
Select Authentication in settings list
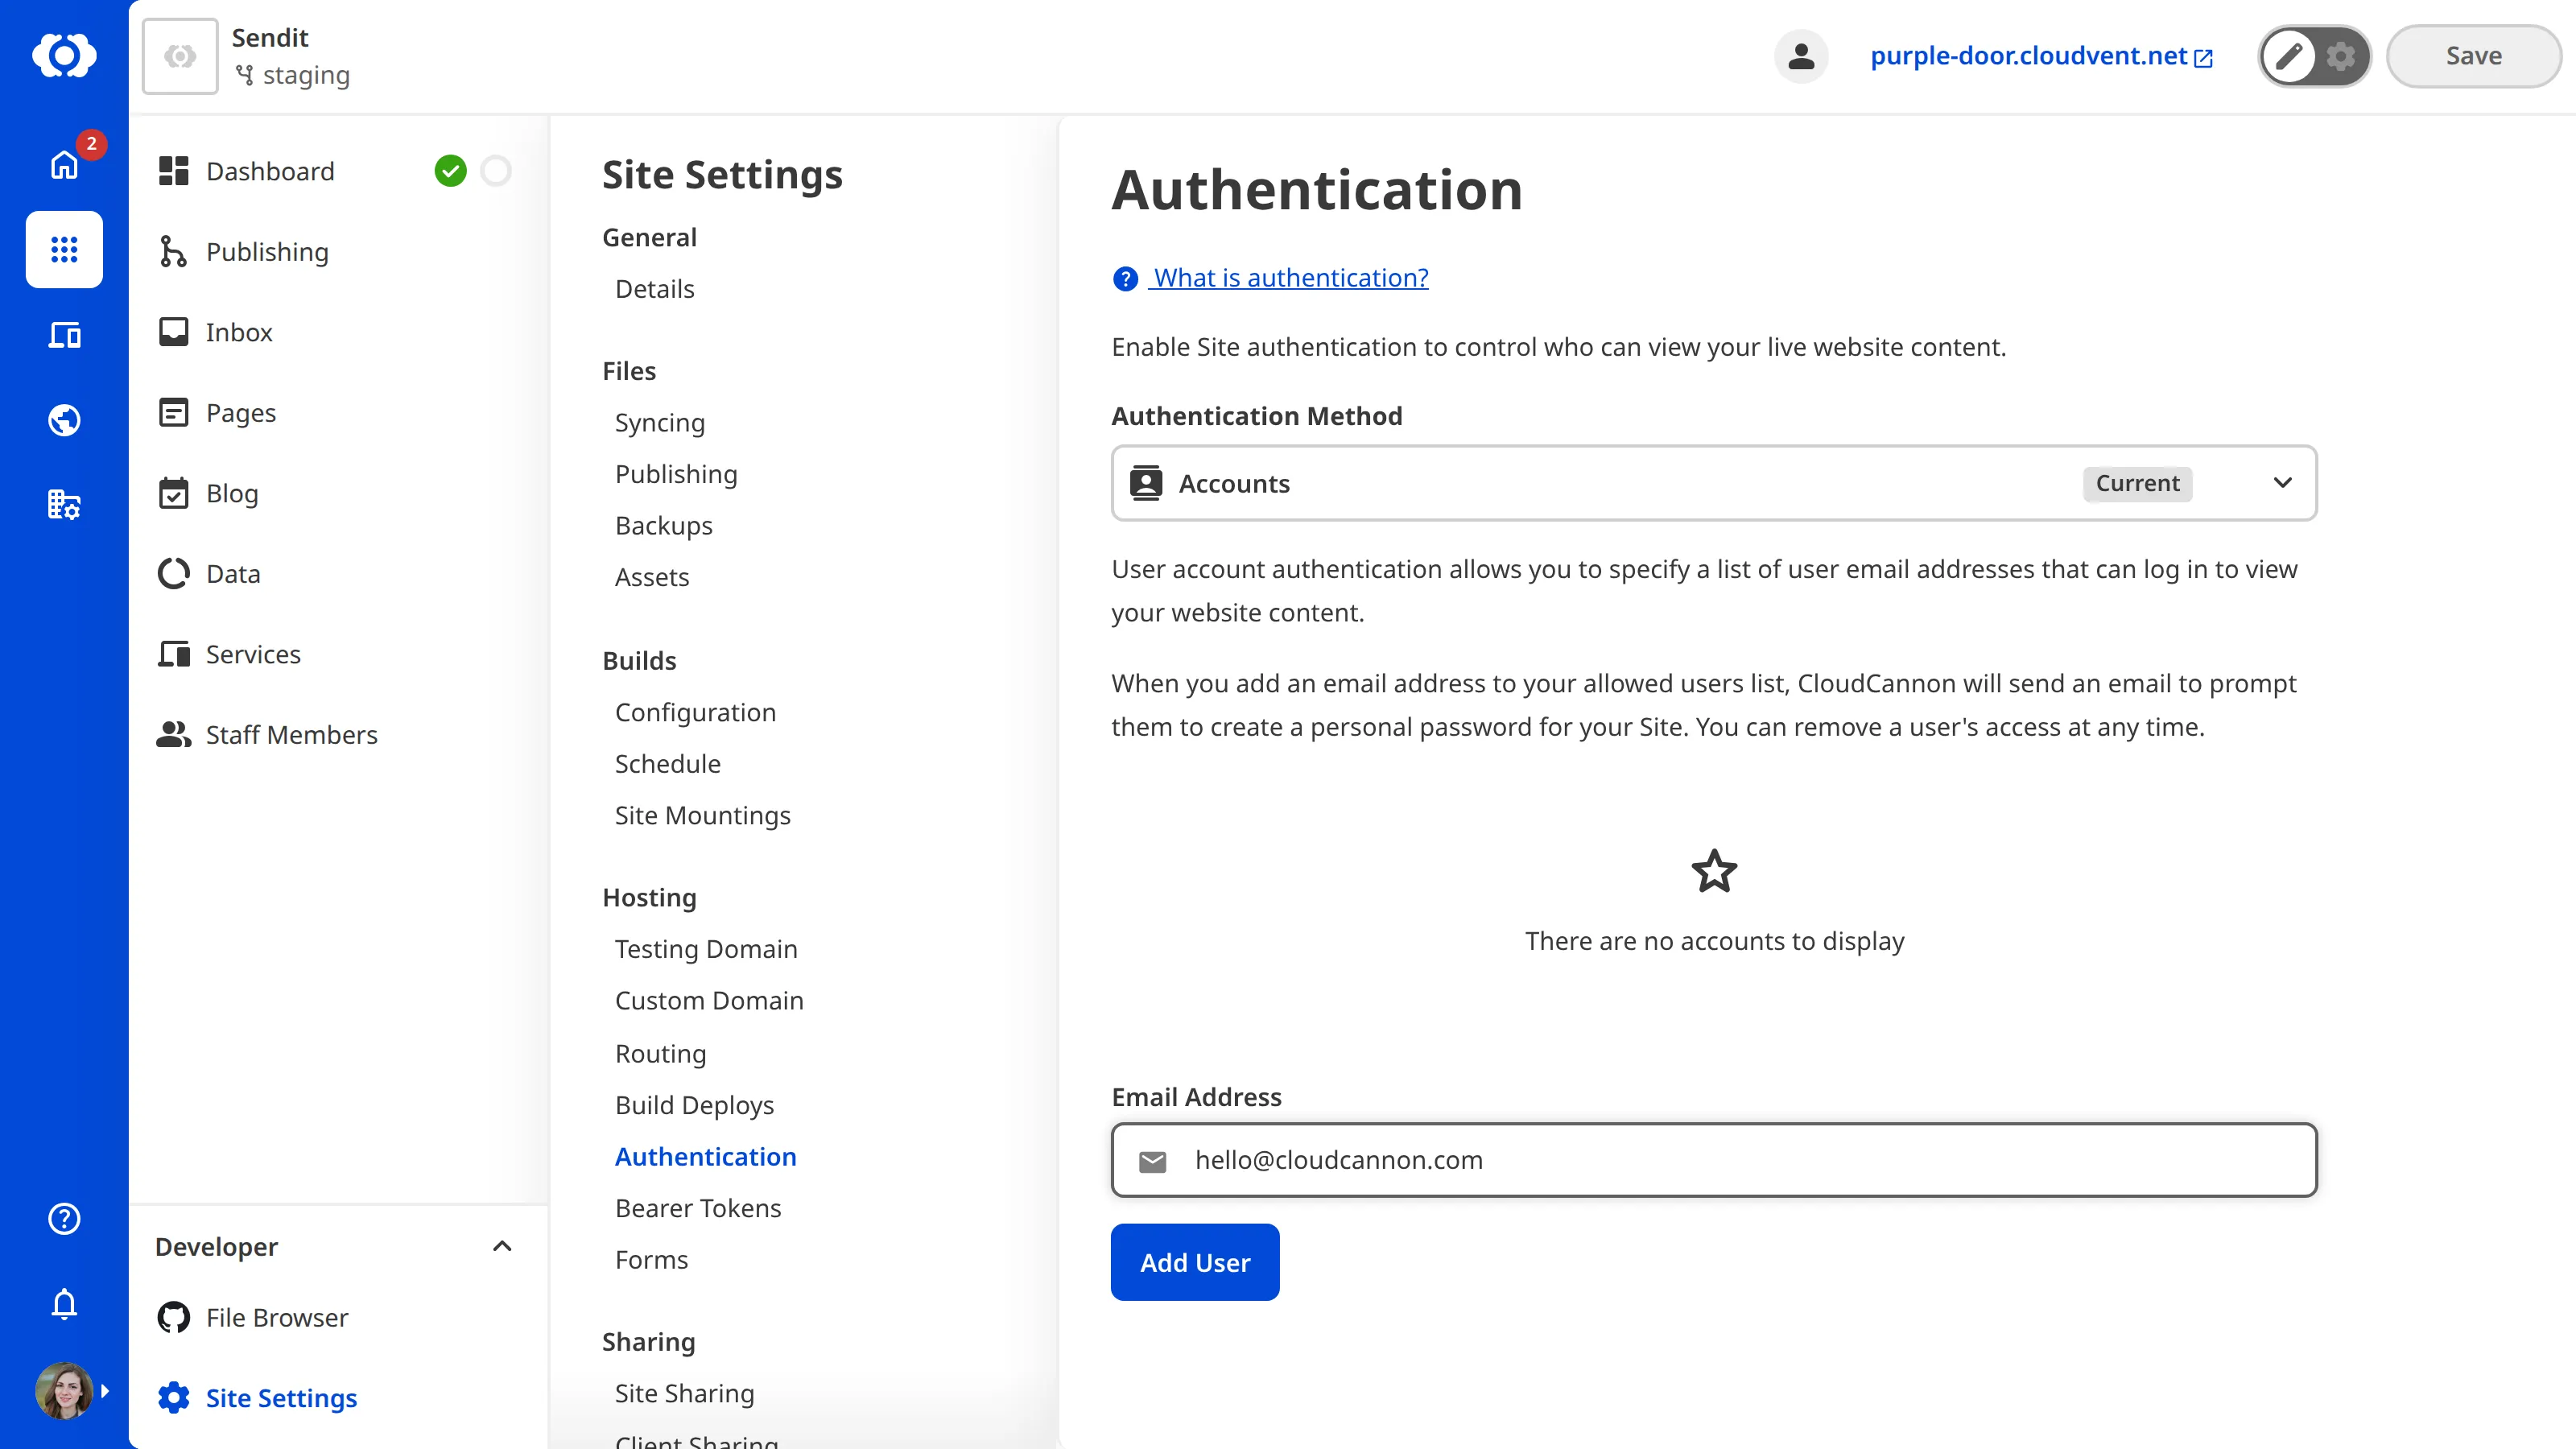[x=705, y=1157]
